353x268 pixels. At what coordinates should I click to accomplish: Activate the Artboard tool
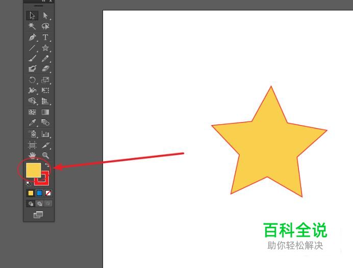coord(32,145)
